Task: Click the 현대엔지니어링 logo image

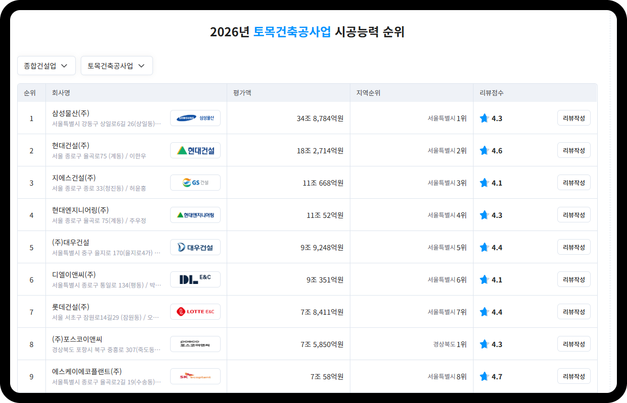Action: tap(195, 215)
